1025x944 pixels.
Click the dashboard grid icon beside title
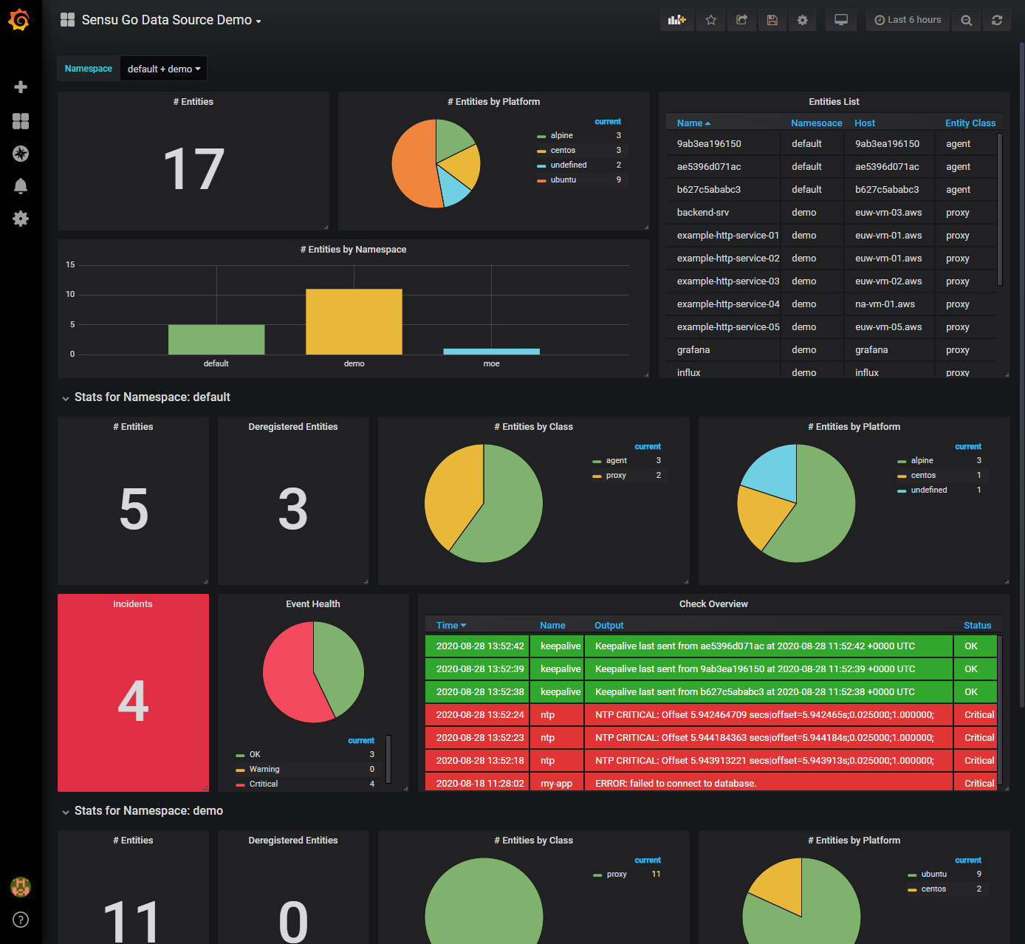coord(67,20)
